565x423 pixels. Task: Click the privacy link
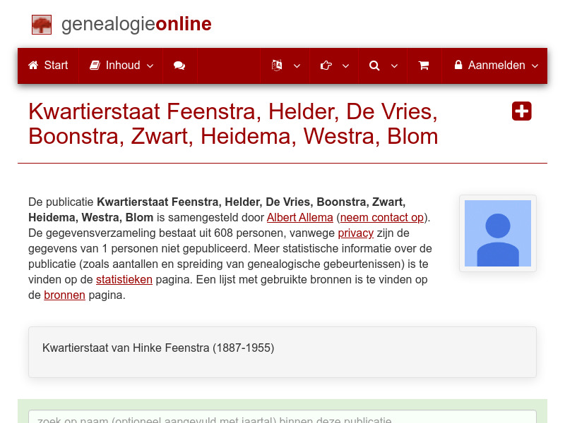pyautogui.click(x=355, y=233)
